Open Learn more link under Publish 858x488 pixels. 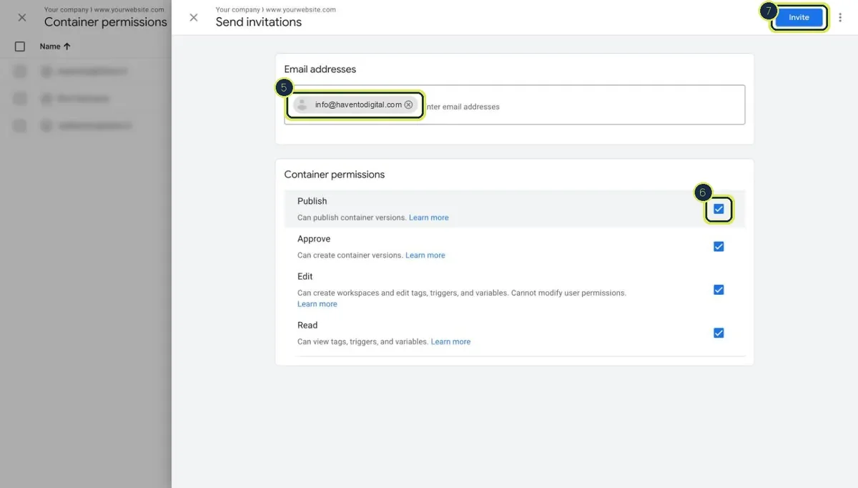[429, 218]
